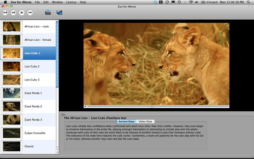Select the 'Giant Panda 1' list label
The image size is (254, 159).
pyautogui.click(x=33, y=93)
